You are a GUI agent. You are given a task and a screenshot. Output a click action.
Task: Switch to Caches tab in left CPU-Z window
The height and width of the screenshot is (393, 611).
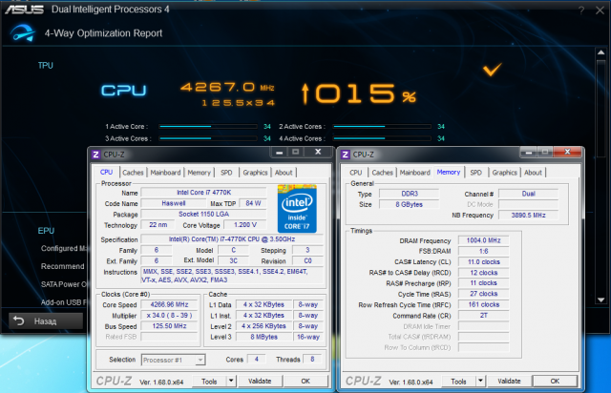tap(133, 173)
